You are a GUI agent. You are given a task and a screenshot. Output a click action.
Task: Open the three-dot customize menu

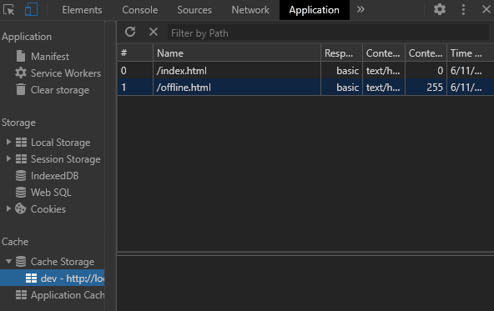pos(463,9)
